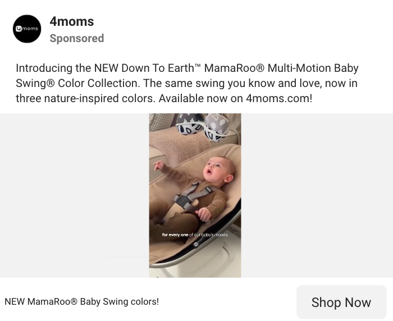Click the words Color Collection in description

98,83
